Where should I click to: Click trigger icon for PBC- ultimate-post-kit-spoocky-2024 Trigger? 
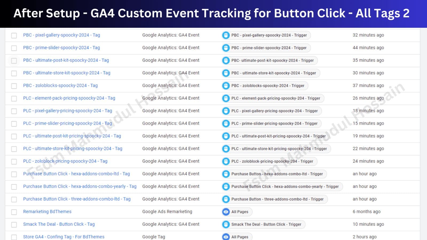coord(226,60)
